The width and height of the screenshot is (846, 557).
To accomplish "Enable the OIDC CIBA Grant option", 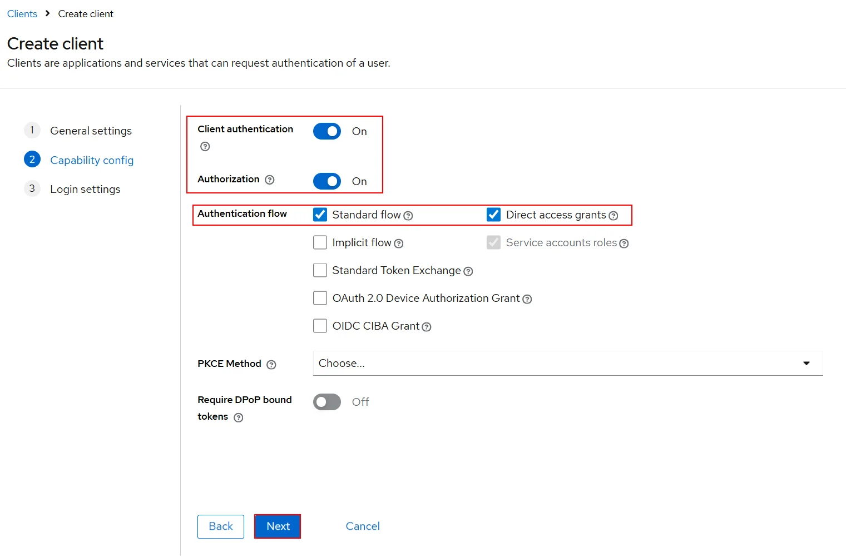I will (x=320, y=326).
